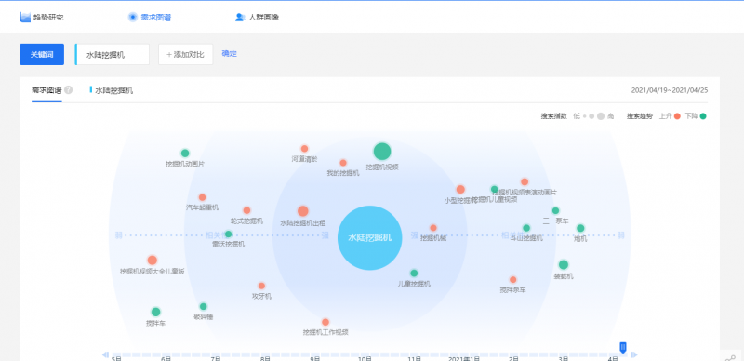This screenshot has height=361, width=744.
Task: Select the 水陆挖掘机出租 node
Action: [x=303, y=211]
